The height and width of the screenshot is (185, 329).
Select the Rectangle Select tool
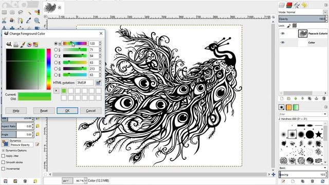(x=4, y=12)
